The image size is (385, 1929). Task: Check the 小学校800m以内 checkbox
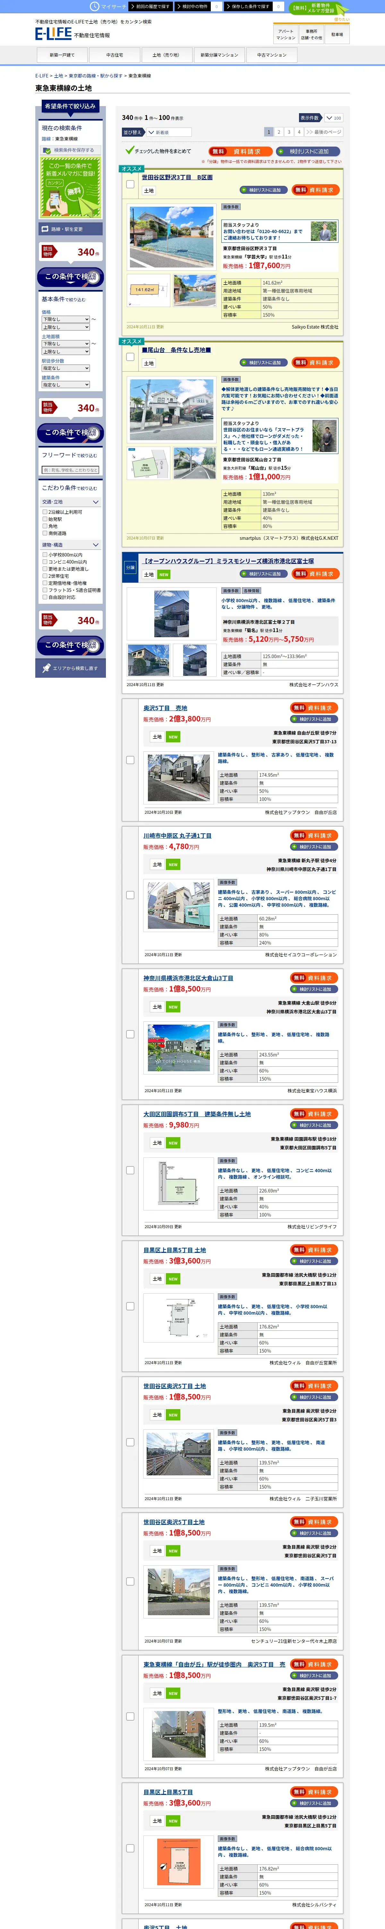(45, 555)
